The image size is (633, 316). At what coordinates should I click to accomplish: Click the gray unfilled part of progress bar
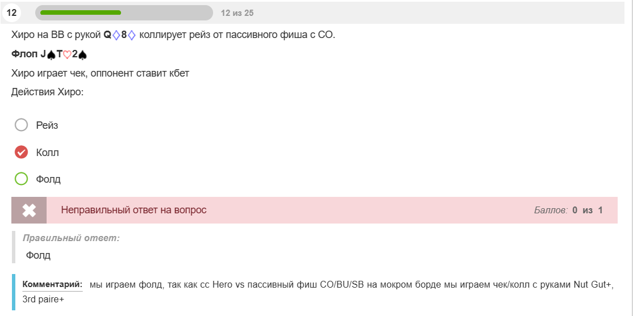click(166, 13)
